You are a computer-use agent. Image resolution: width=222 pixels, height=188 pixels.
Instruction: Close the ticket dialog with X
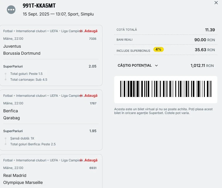[x=216, y=3]
